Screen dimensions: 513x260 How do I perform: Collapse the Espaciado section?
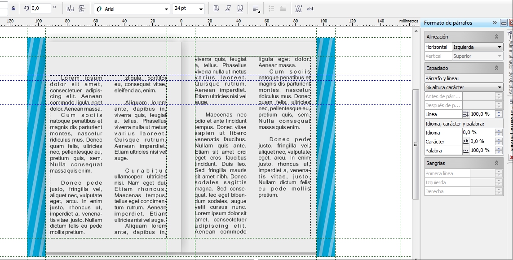click(x=496, y=68)
